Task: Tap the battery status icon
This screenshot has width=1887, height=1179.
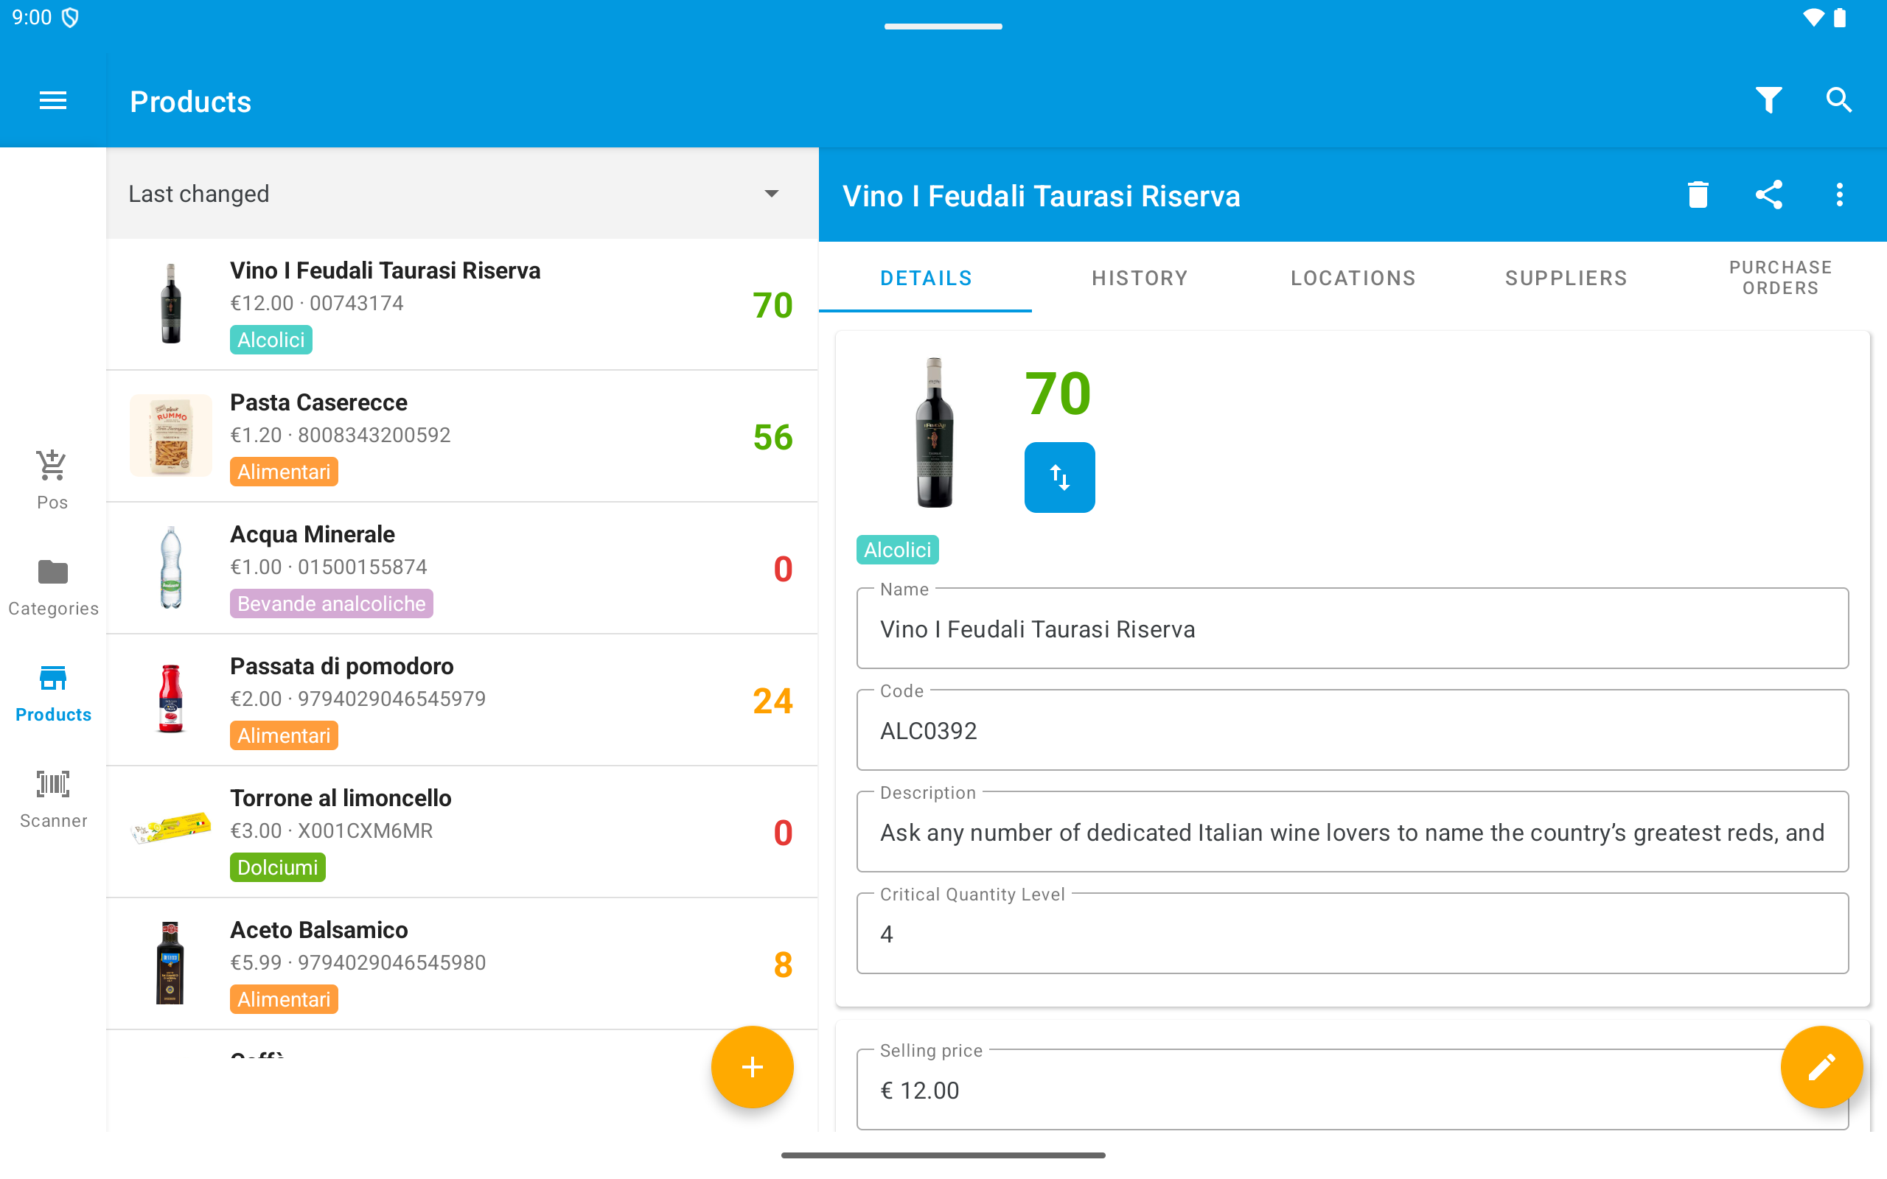Action: click(1841, 17)
